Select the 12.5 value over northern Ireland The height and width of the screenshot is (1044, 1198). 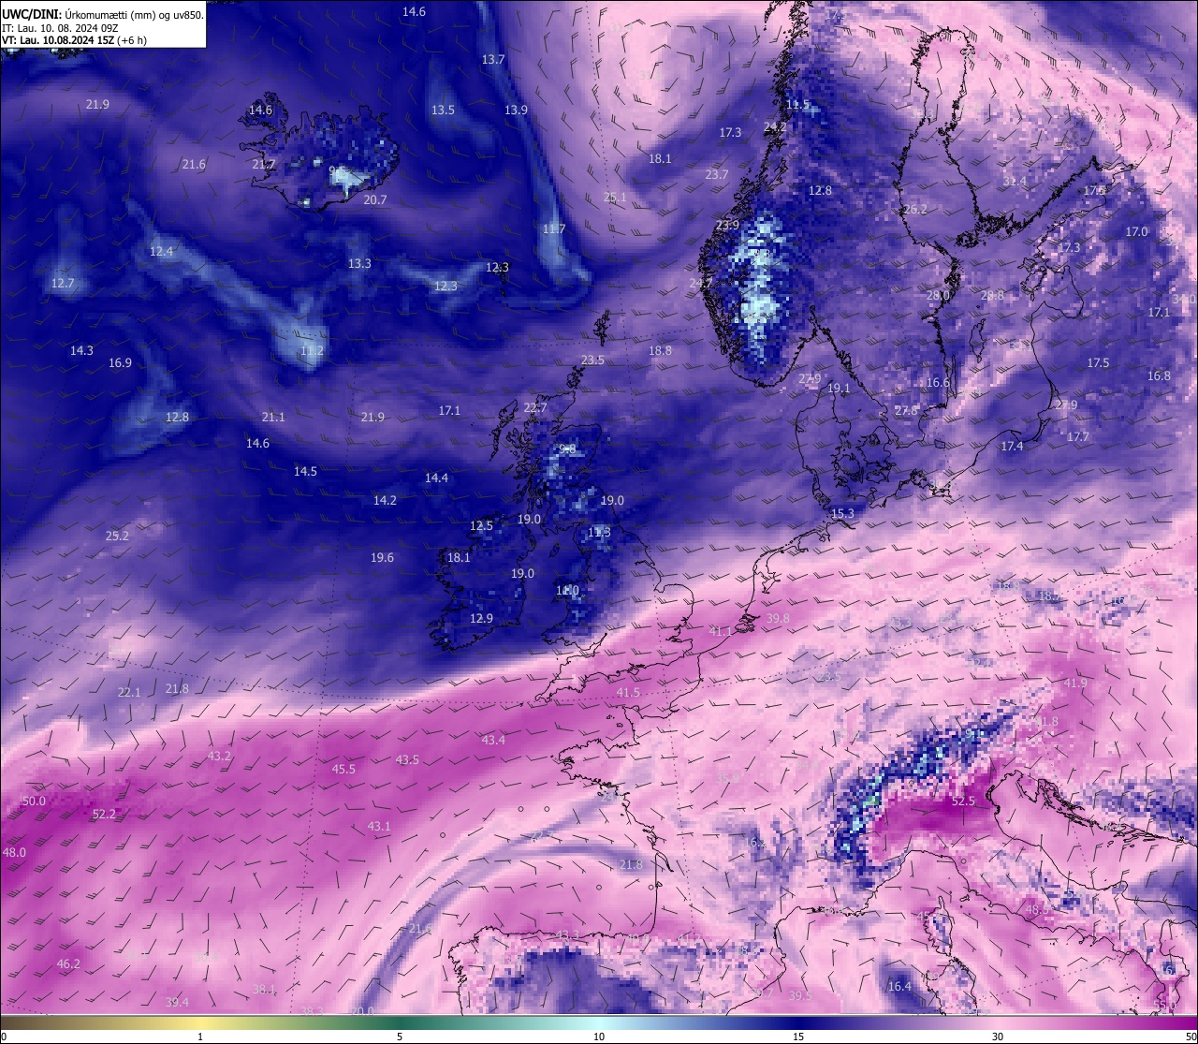pyautogui.click(x=481, y=526)
